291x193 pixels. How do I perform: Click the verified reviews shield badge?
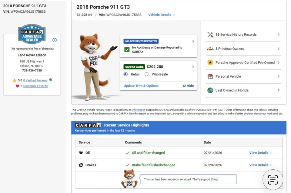[x=51, y=80]
